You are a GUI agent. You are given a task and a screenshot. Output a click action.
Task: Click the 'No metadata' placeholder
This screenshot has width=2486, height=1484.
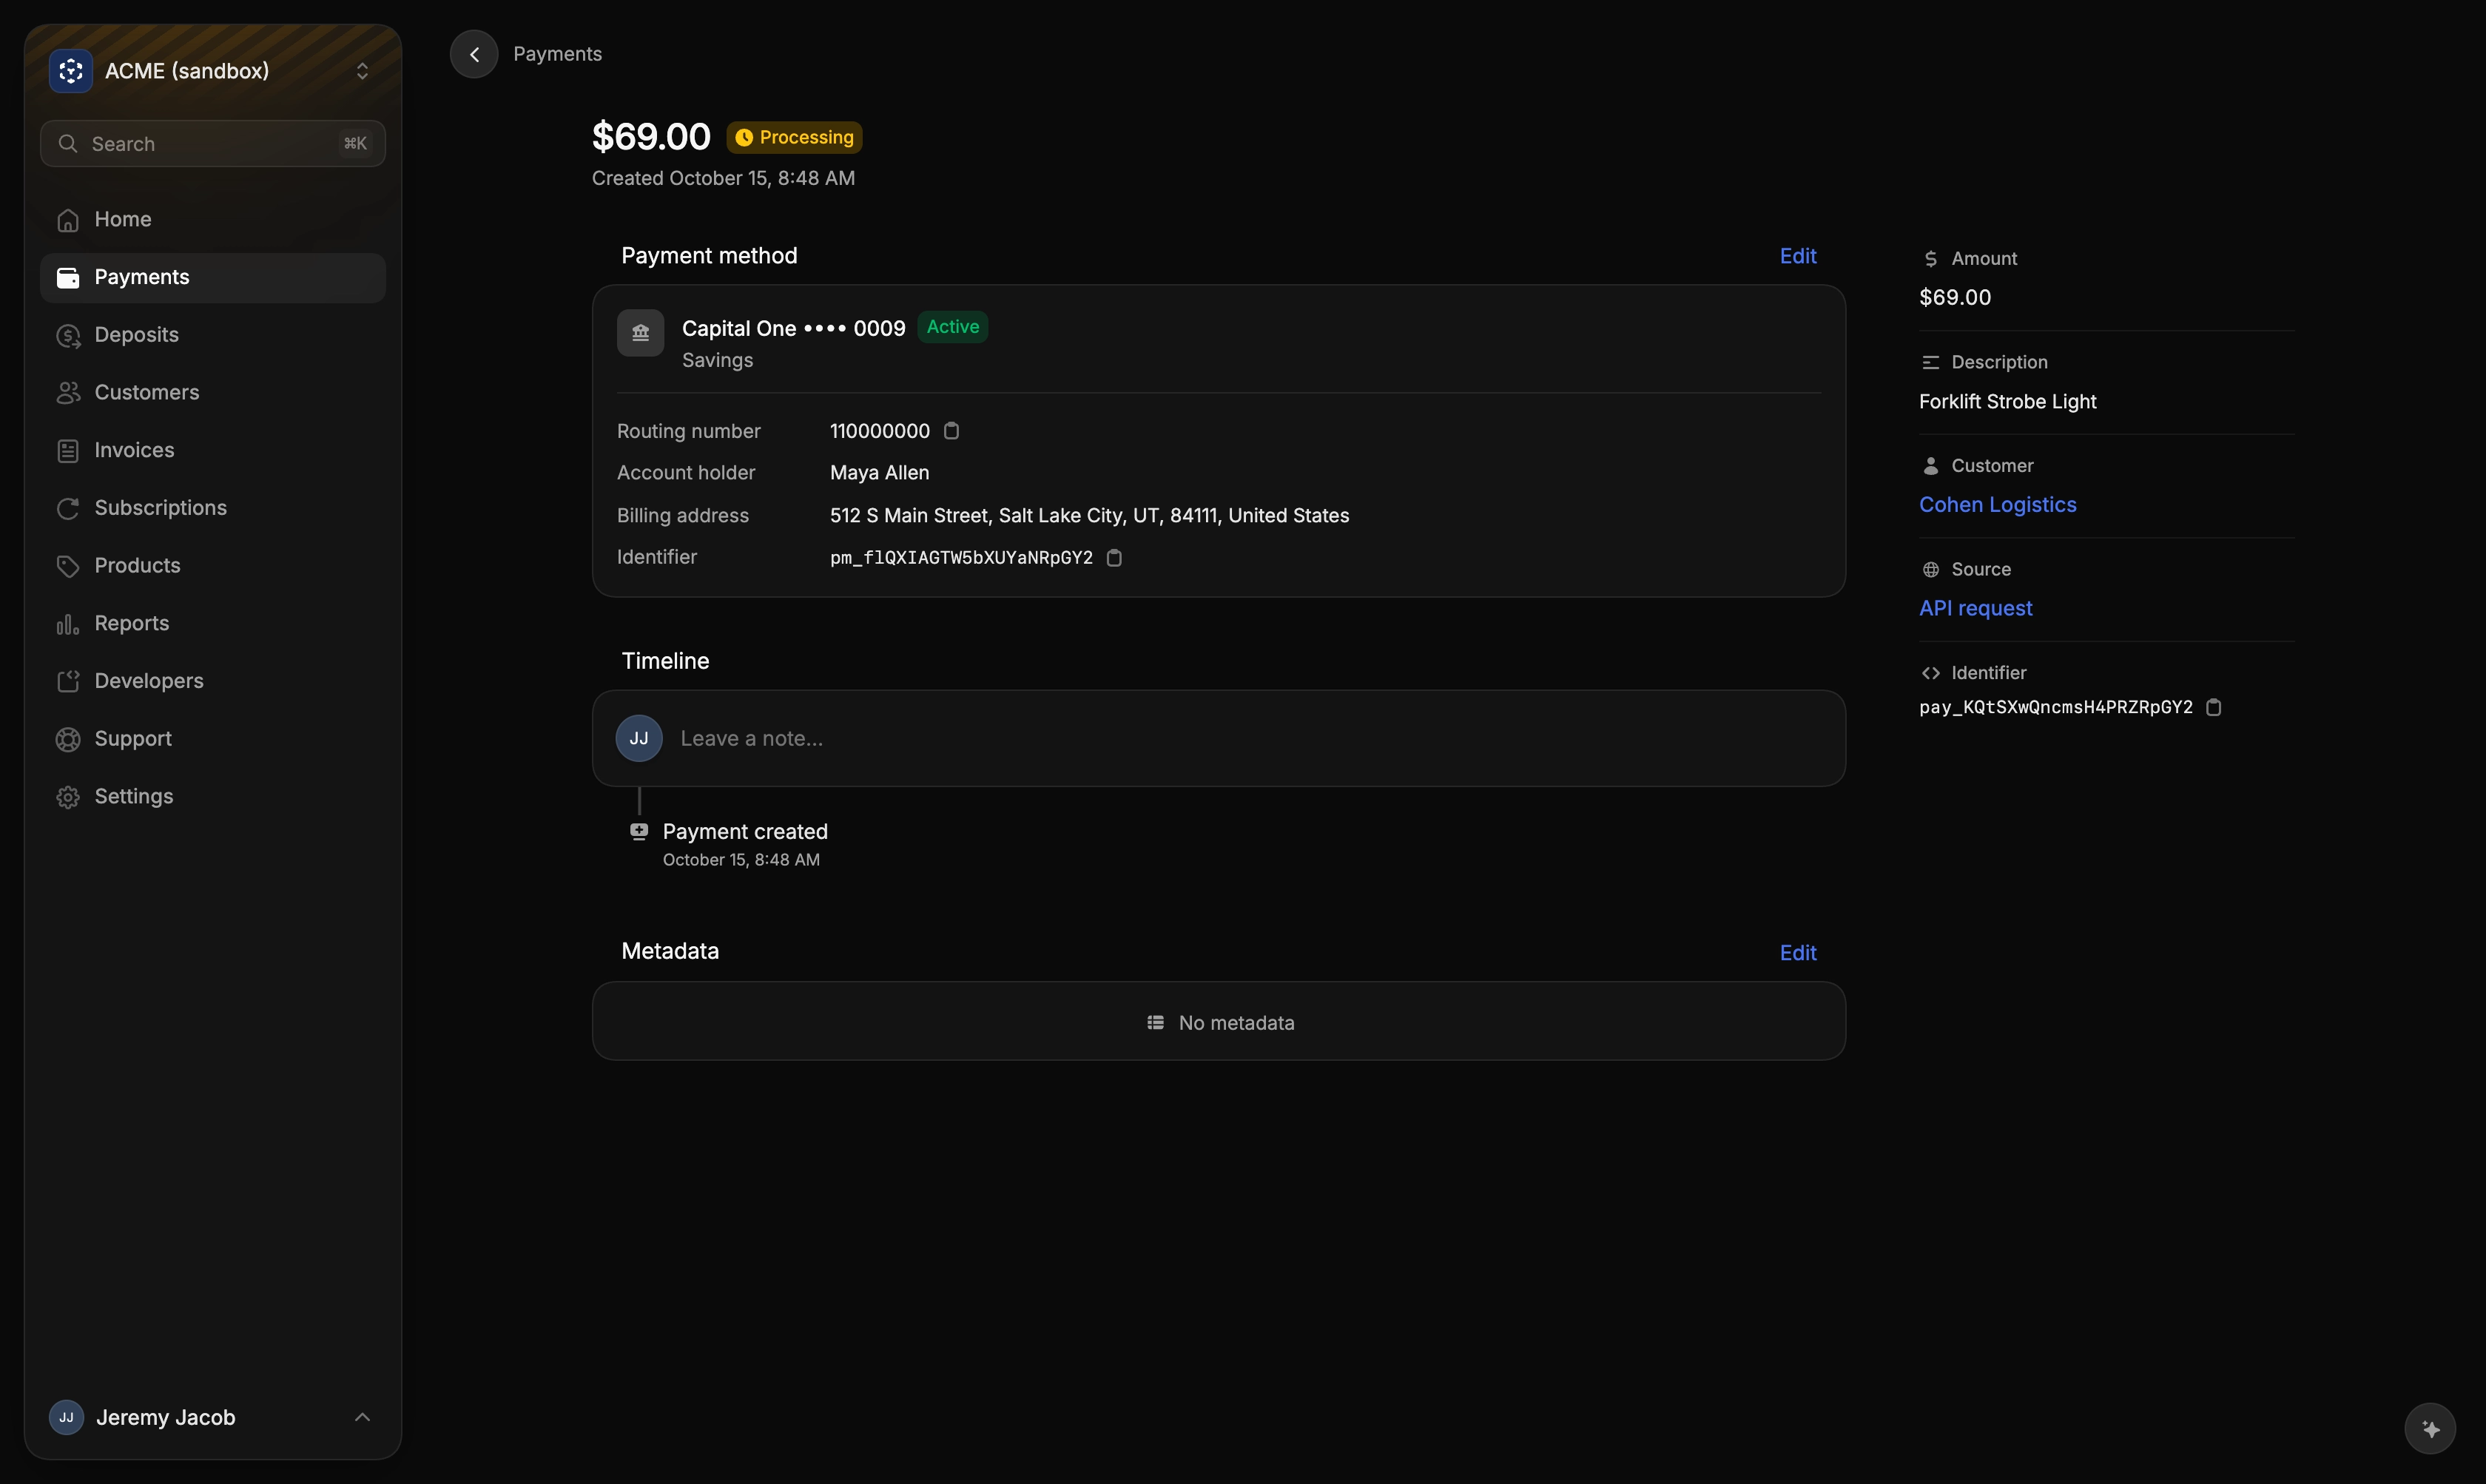pyautogui.click(x=1219, y=1022)
